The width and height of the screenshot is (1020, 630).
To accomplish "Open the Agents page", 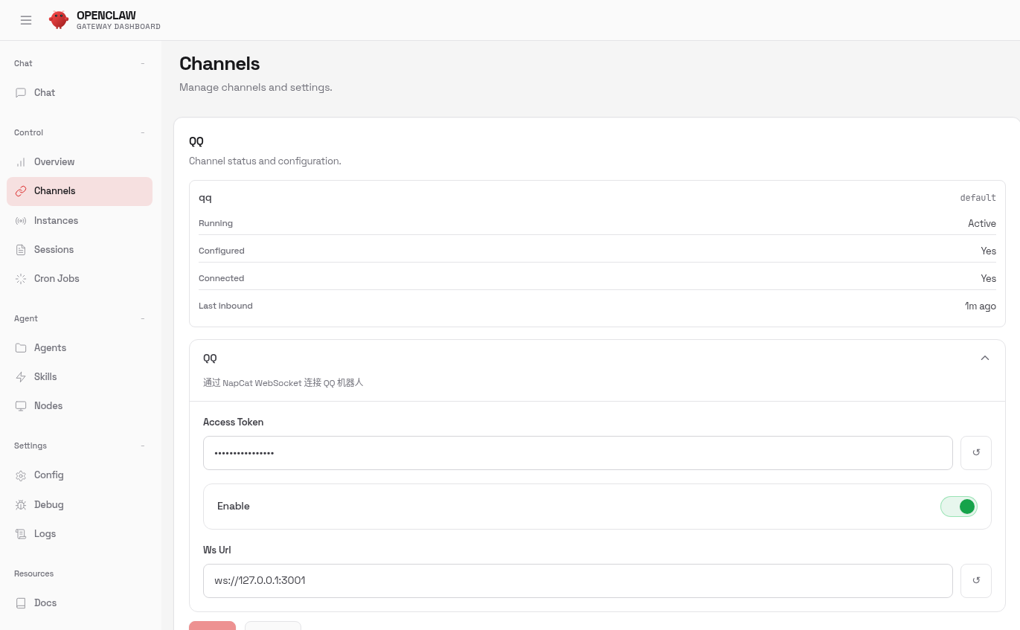I will pos(80,348).
